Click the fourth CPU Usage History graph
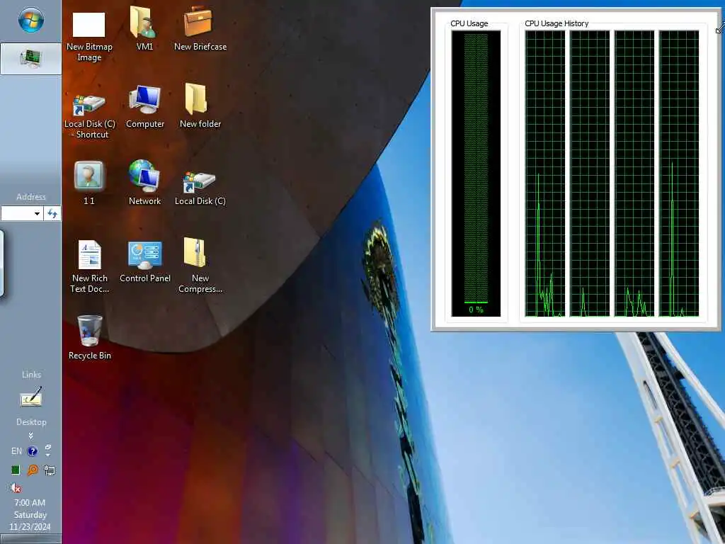725x544 pixels. [x=679, y=174]
